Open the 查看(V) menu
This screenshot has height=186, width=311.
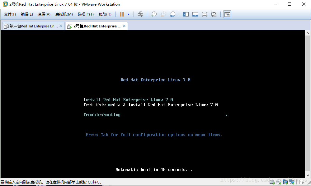(44, 14)
